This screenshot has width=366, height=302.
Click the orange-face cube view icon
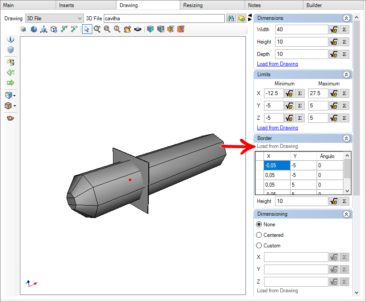170,29
